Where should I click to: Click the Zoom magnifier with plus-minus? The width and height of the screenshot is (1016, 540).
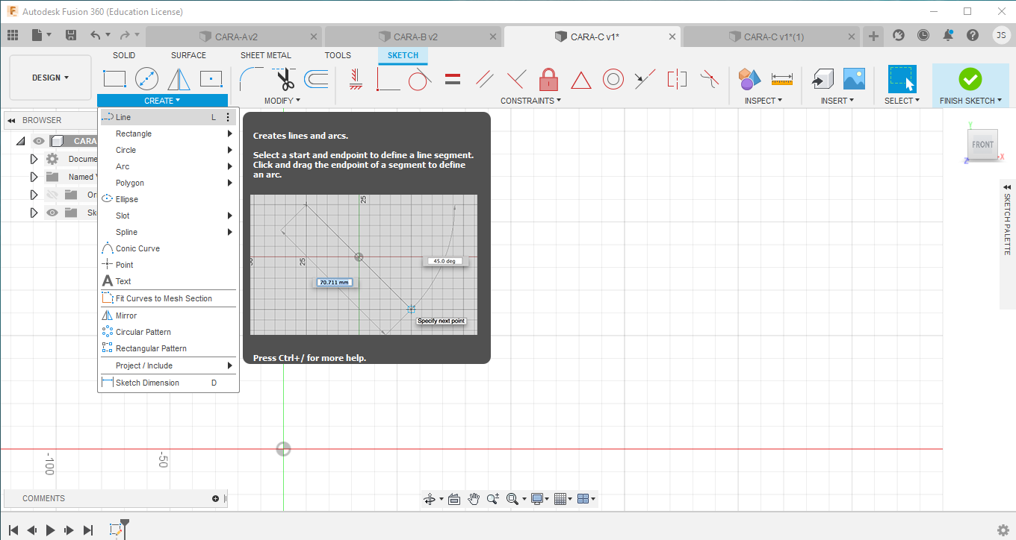[x=493, y=499]
